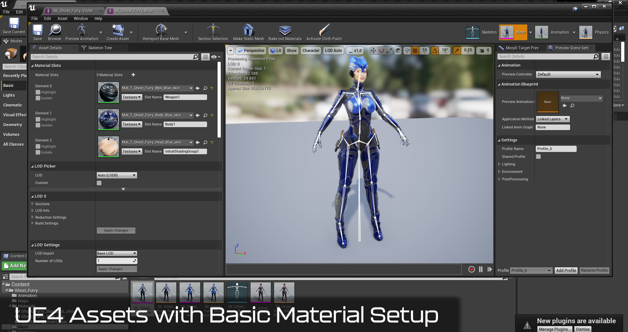Screen dimensions: 628x332
Task: Open the Preview Controller Default dropdown
Action: pos(568,75)
